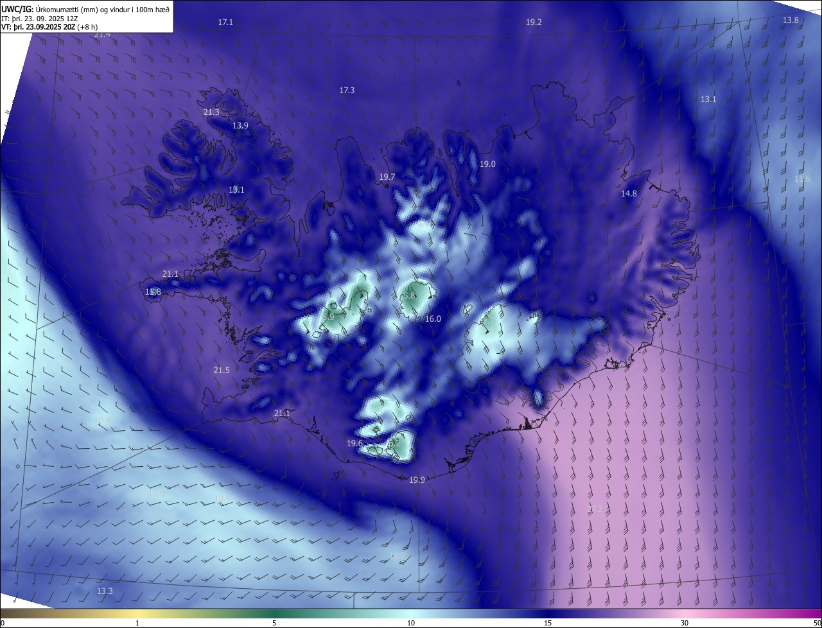Click the 19.0 value label
The height and width of the screenshot is (628, 822).
click(487, 164)
